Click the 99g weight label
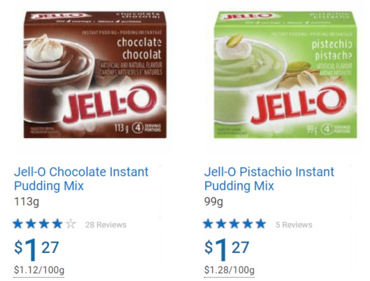Image resolution: width=370 pixels, height=281 pixels. point(213,202)
